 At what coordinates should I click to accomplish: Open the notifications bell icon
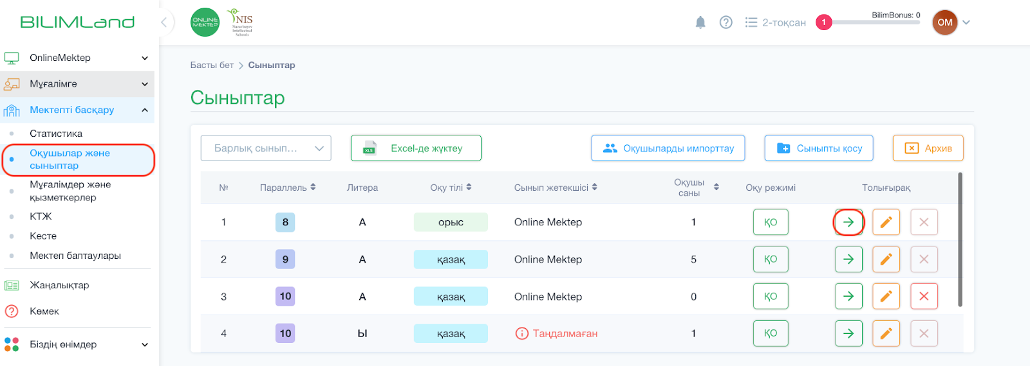click(700, 22)
